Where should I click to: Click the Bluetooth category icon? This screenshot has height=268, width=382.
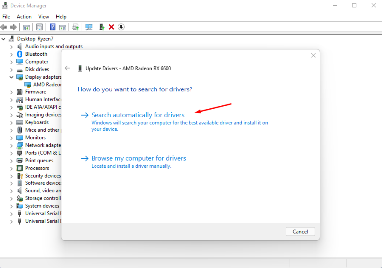[x=20, y=54]
